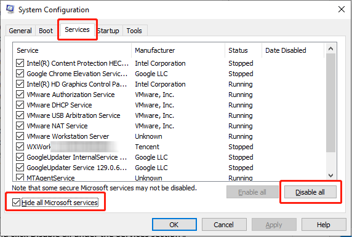This screenshot has height=237, width=352.
Task: Click Running status of MTAgentService
Action: click(241, 178)
